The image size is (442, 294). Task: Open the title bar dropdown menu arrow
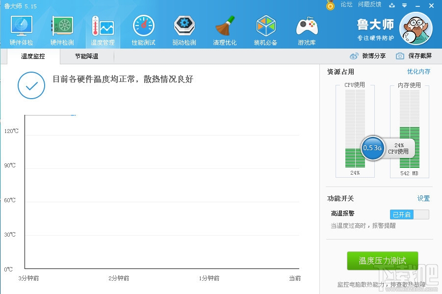tap(405, 5)
